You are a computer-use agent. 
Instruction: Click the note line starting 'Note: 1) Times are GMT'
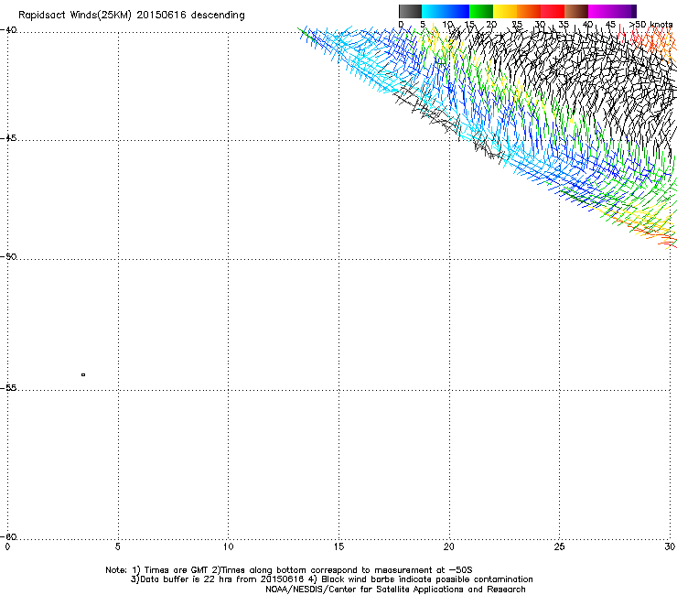pos(289,570)
